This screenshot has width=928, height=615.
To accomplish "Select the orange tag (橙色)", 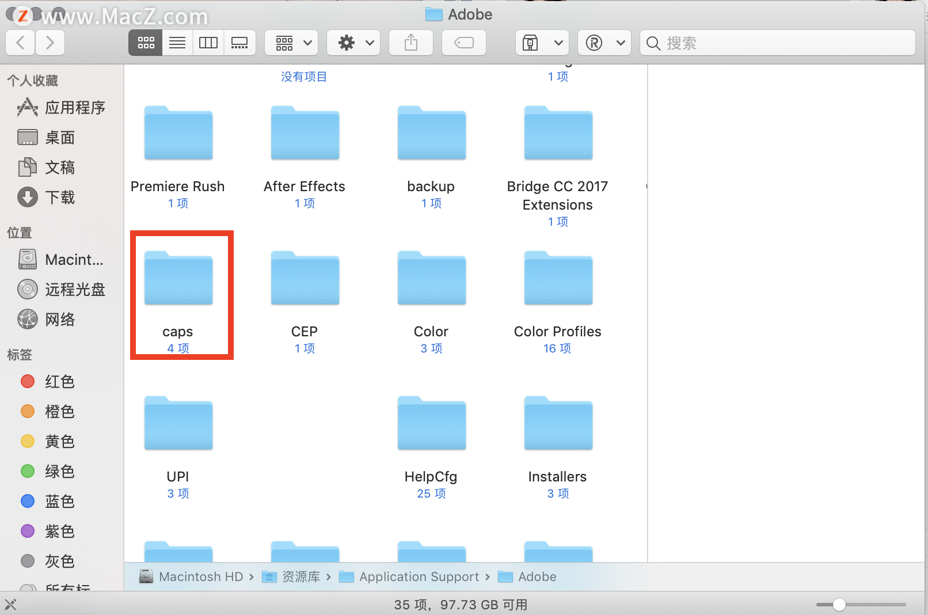I will pos(47,412).
